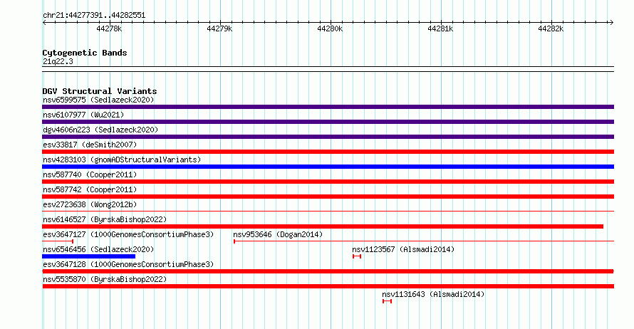Open nsv4283103 (gnomADStructuralVariants) label
The height and width of the screenshot is (329, 634).
122,160
